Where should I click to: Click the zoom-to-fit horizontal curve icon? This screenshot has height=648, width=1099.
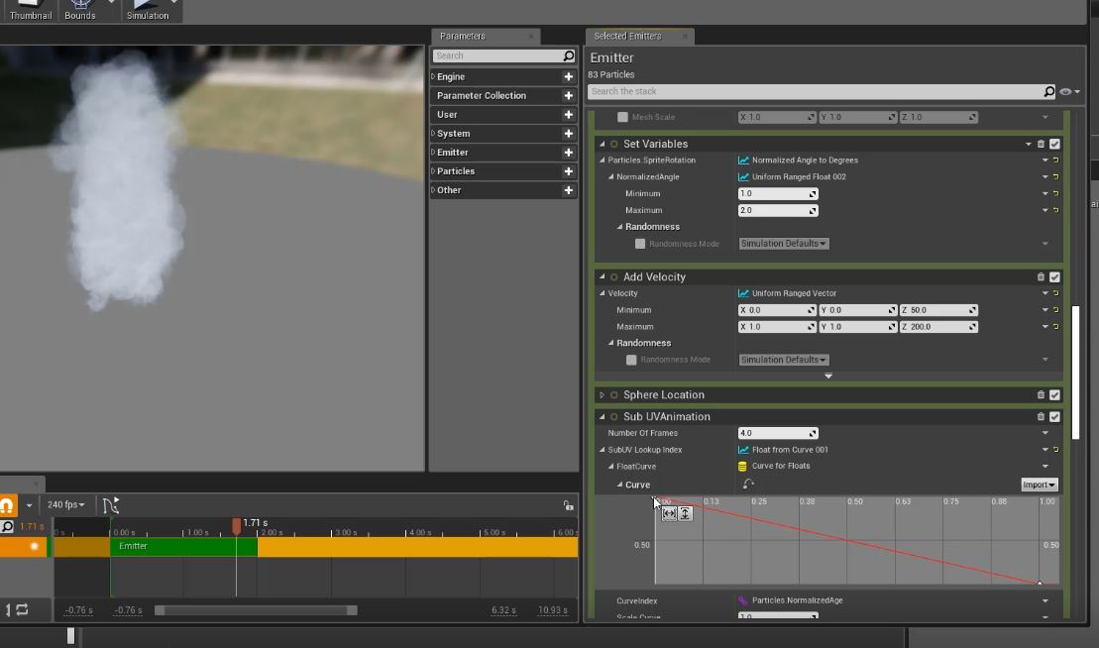[x=669, y=513]
